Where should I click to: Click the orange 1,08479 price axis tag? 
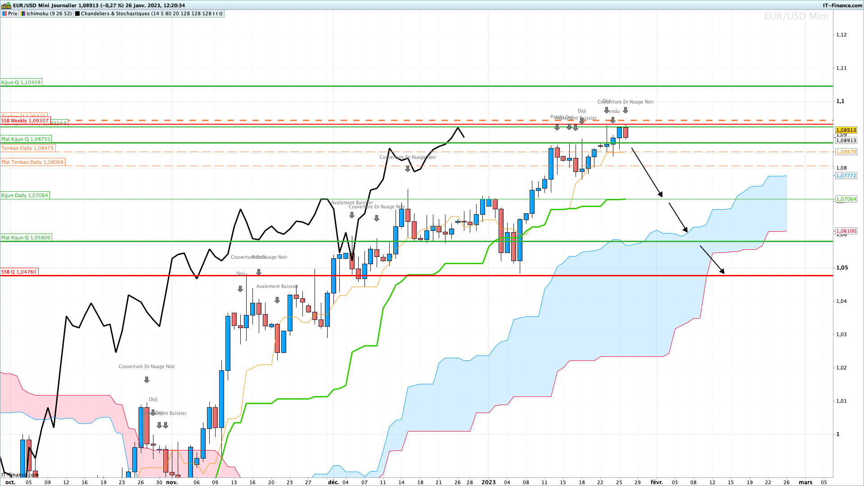pyautogui.click(x=846, y=152)
